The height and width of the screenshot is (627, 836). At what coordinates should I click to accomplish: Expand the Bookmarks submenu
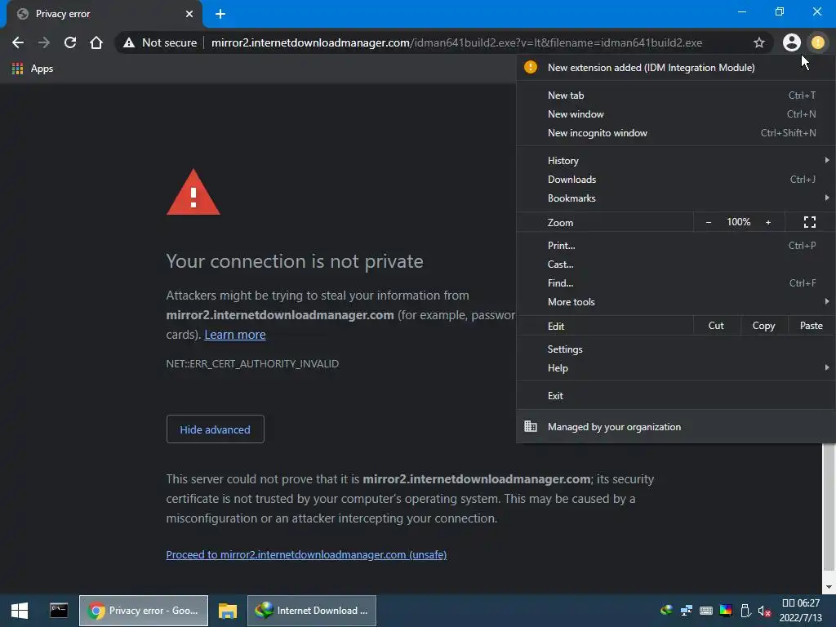pyautogui.click(x=676, y=198)
